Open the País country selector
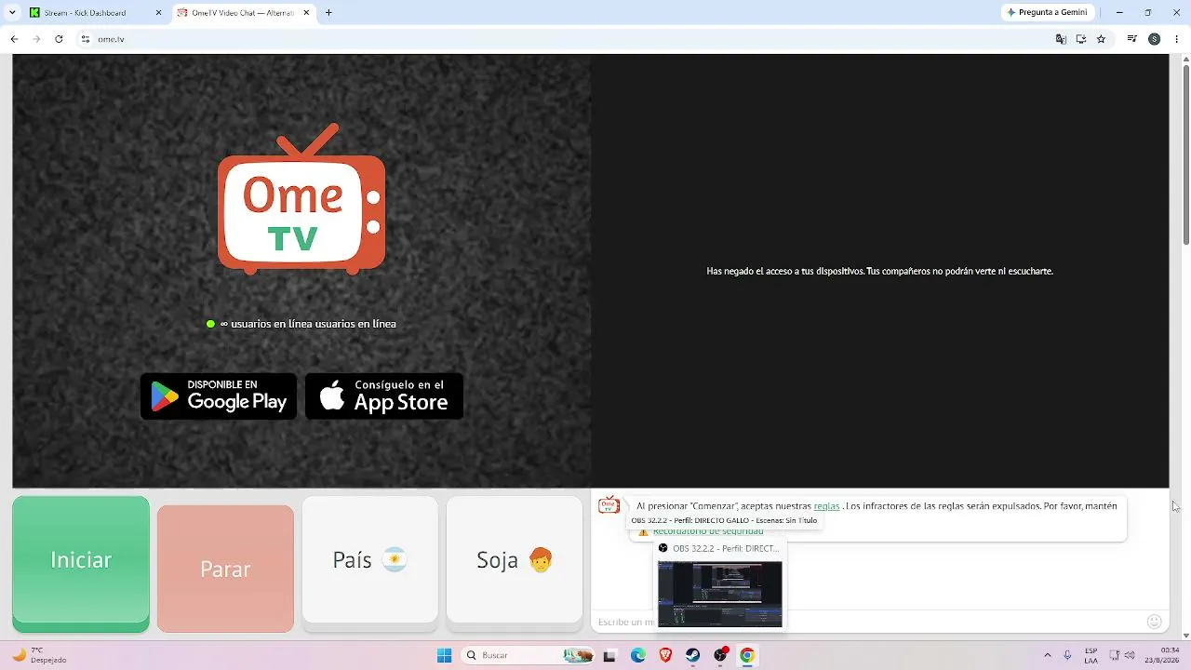This screenshot has height=670, width=1191. tap(369, 559)
